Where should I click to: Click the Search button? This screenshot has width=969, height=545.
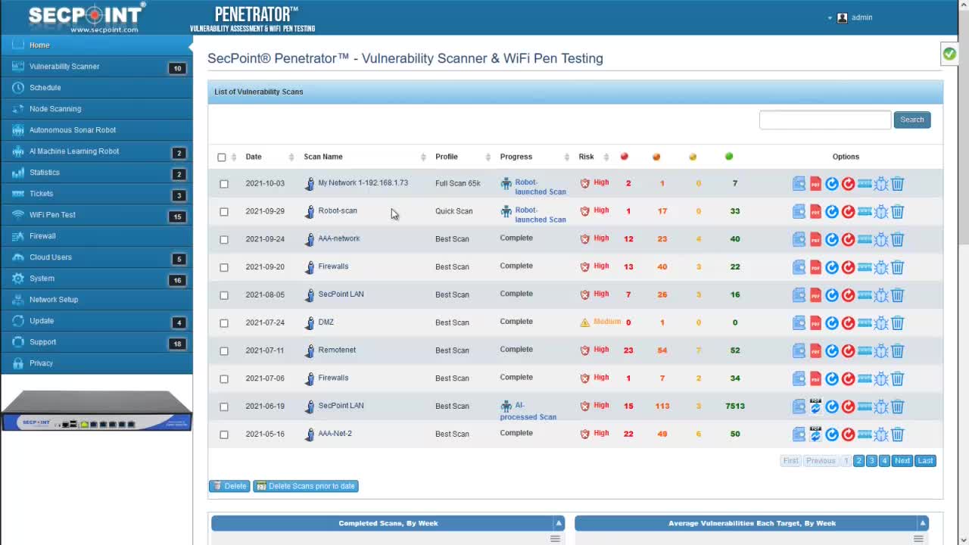click(911, 120)
